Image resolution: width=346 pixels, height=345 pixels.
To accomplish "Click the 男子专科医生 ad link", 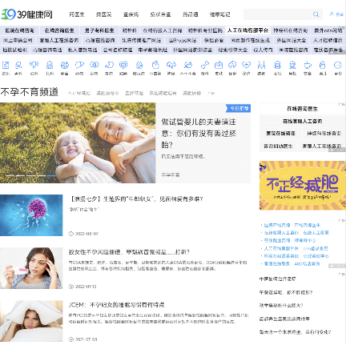I will coord(99,30).
